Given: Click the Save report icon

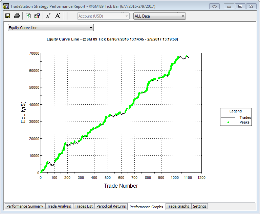Looking at the screenshot, I should pyautogui.click(x=8, y=16).
